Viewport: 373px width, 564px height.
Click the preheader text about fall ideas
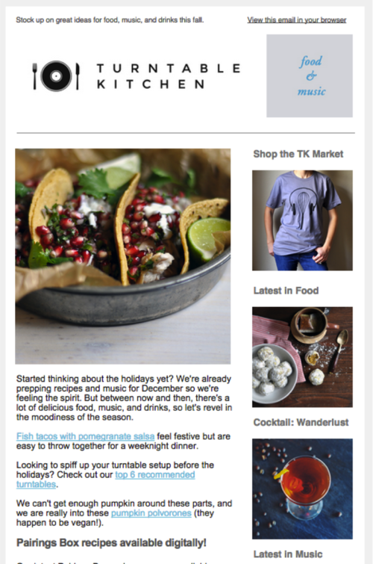[x=110, y=20]
